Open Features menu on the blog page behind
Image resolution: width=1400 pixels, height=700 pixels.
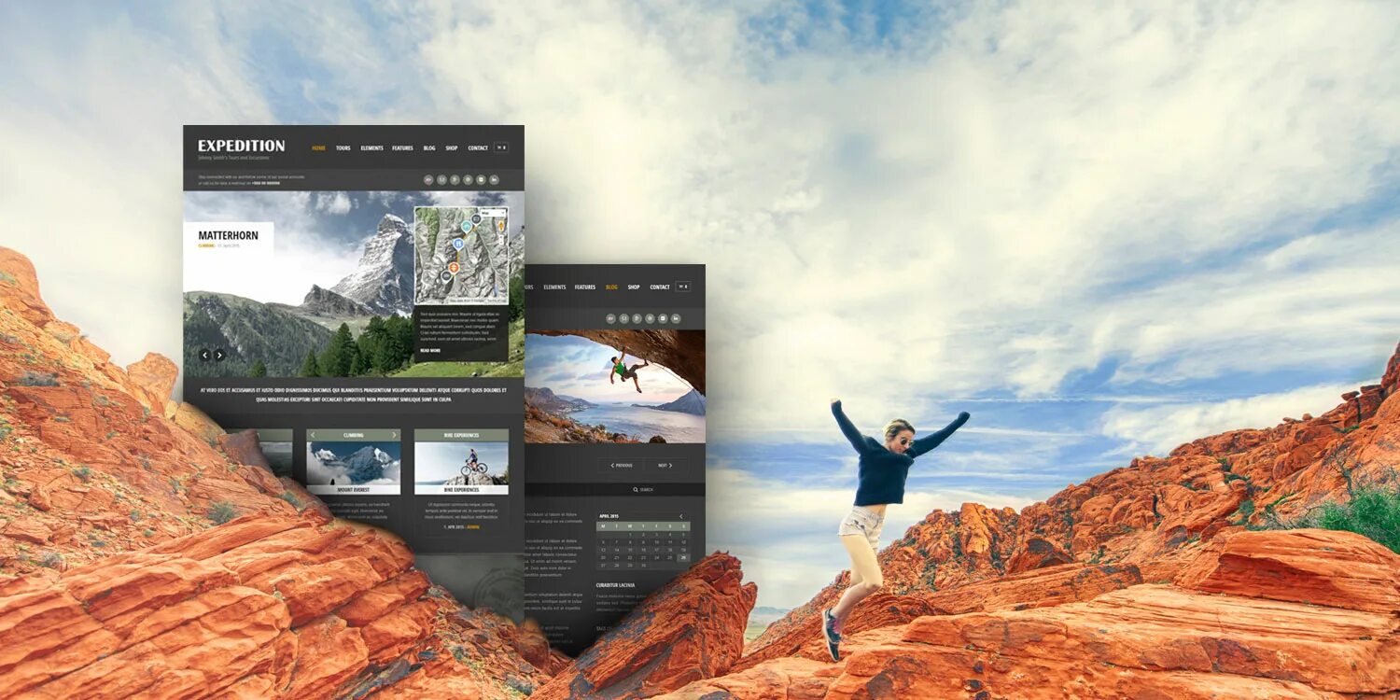coord(585,287)
